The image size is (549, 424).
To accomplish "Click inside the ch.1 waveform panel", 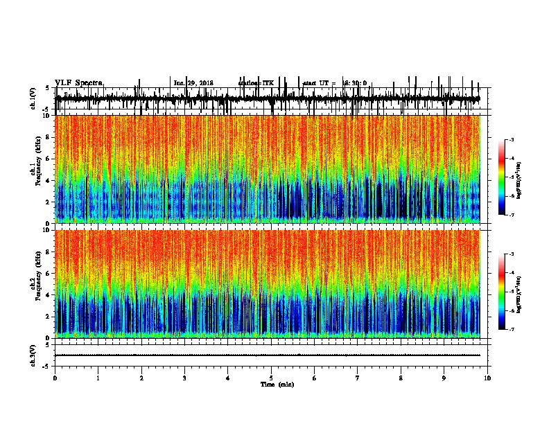I will point(271,98).
